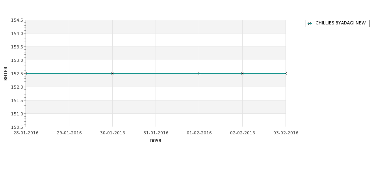Click the 29-01-2016 date axis label
Screen dimensions: 384x169
click(x=69, y=133)
